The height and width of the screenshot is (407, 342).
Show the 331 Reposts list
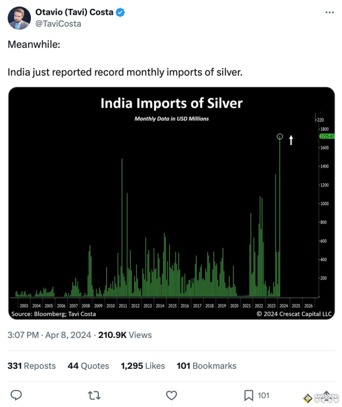point(31,366)
